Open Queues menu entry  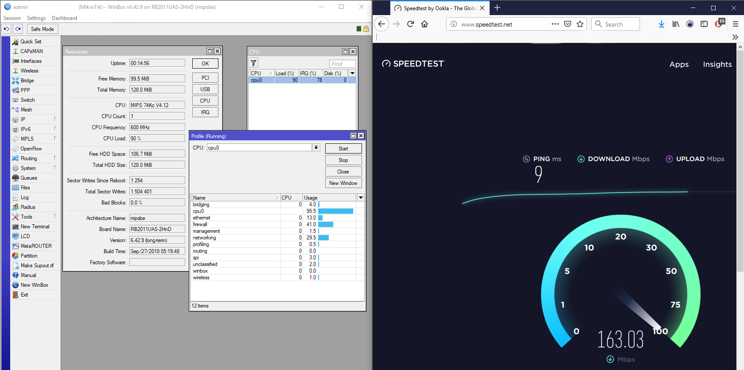coord(29,178)
